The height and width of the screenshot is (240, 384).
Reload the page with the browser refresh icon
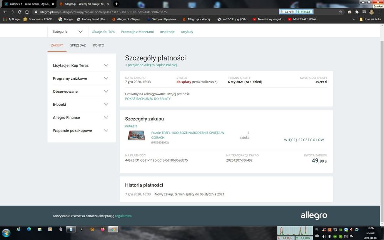[20, 12]
